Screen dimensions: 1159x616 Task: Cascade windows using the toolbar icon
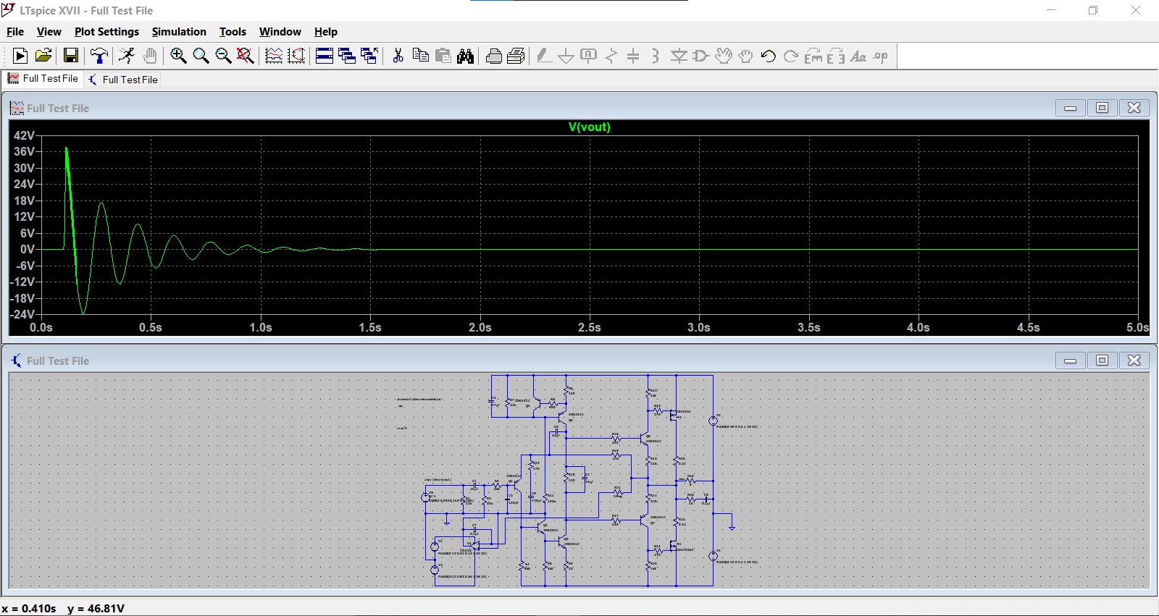(347, 56)
